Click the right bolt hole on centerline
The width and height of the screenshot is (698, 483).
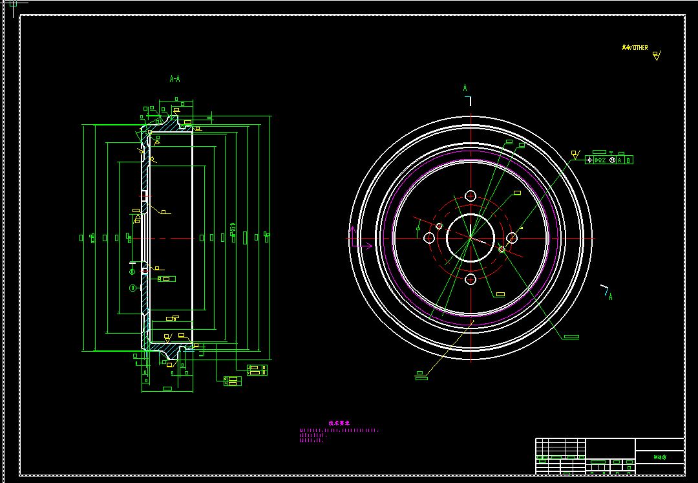(512, 238)
